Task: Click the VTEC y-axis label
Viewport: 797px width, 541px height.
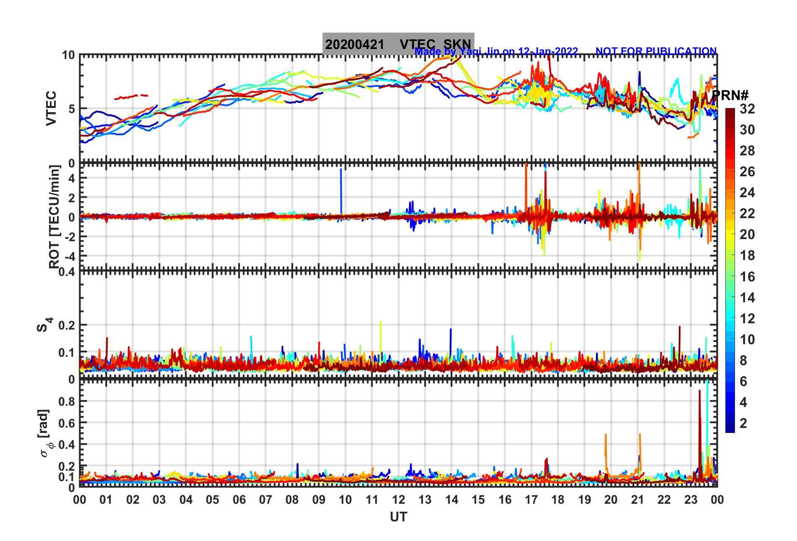Action: click(51, 108)
